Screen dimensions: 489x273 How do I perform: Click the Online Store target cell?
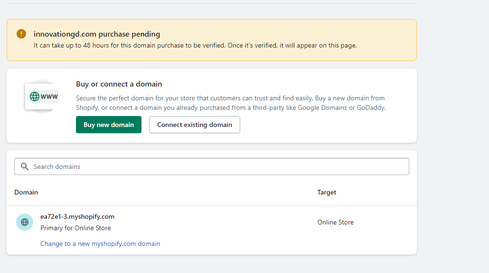(335, 222)
